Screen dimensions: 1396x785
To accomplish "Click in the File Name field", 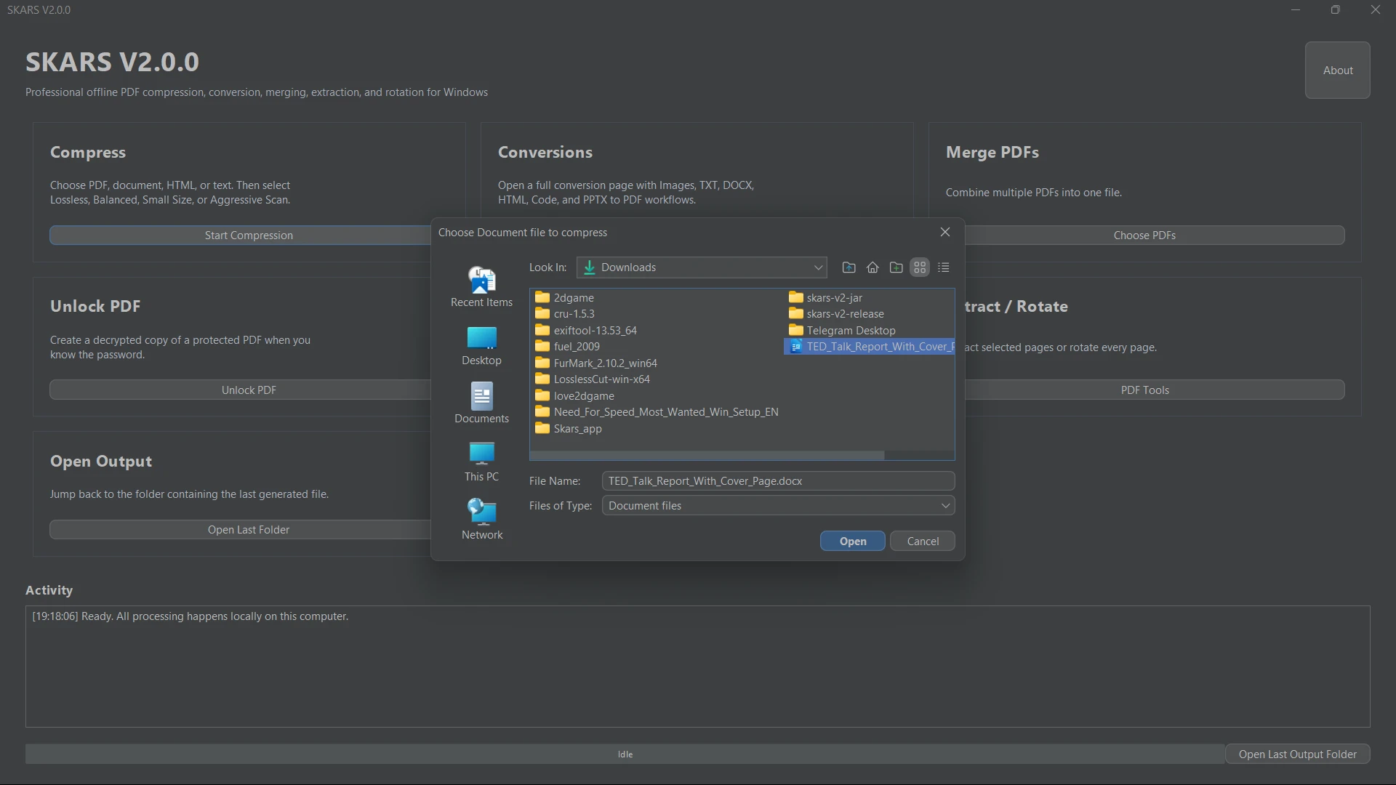I will coord(778,481).
